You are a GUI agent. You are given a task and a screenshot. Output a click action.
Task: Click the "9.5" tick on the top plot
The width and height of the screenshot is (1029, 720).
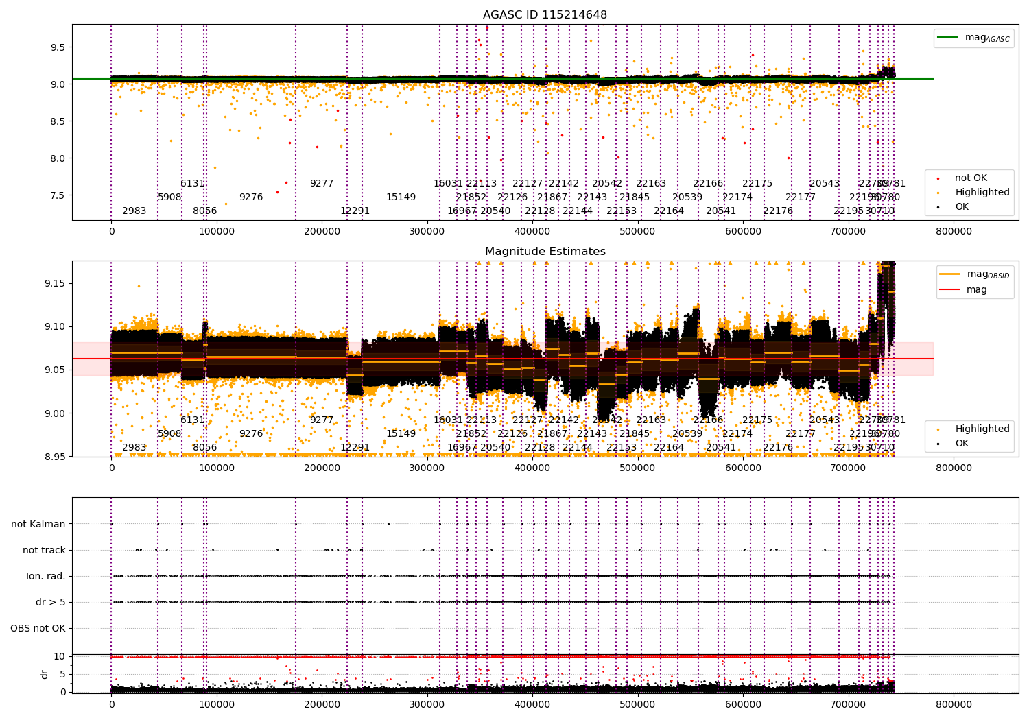[x=57, y=47]
